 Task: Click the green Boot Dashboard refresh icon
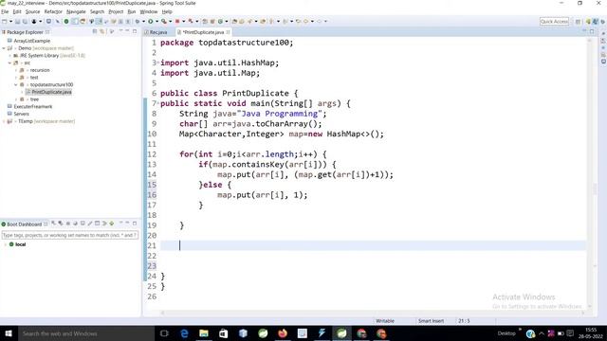point(112,224)
